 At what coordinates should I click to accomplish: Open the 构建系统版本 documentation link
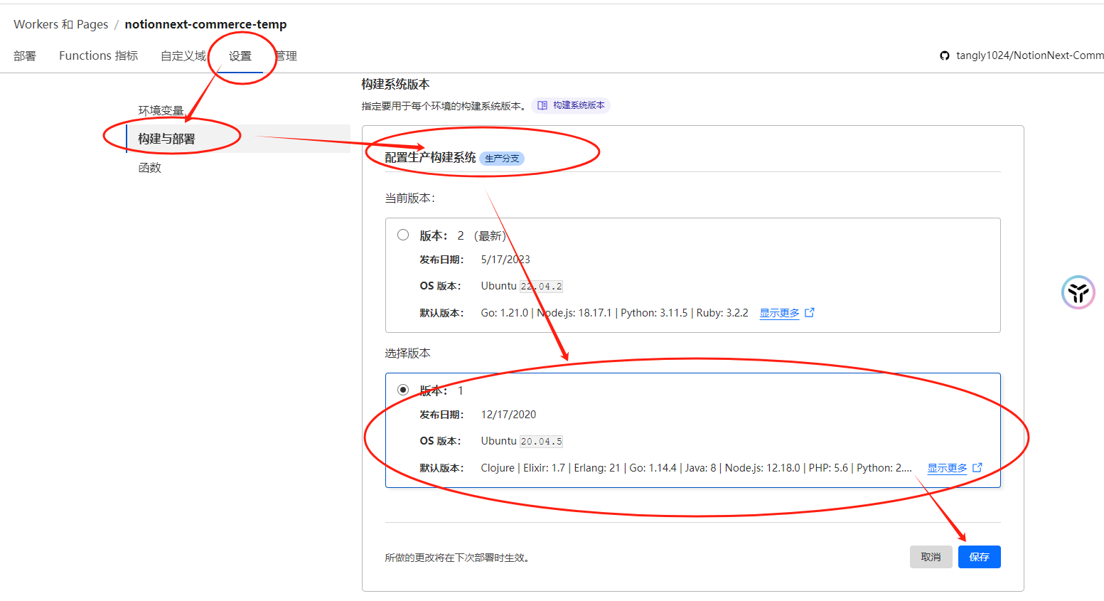point(572,105)
